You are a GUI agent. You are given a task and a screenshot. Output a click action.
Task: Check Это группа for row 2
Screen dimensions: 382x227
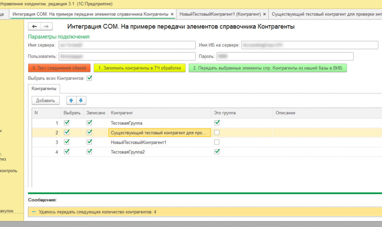point(217,132)
